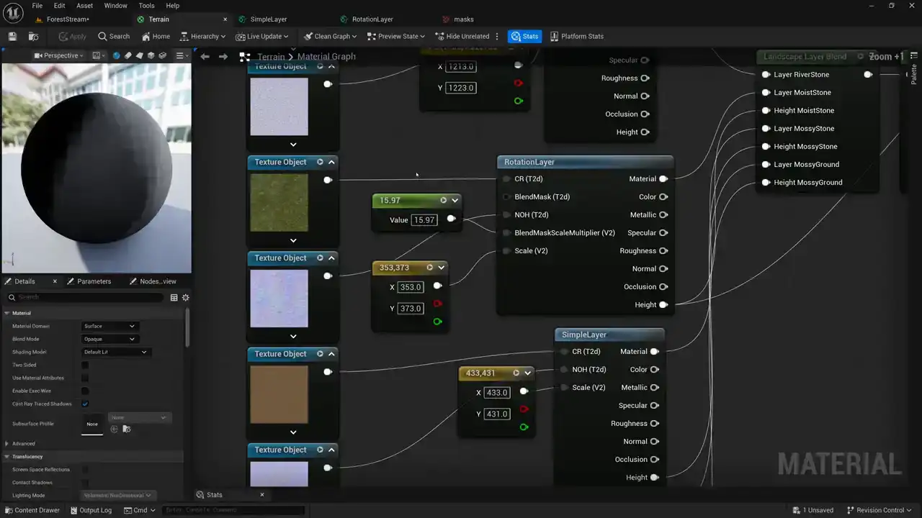Image resolution: width=922 pixels, height=518 pixels.
Task: Open the Asset menu
Action: click(x=84, y=6)
